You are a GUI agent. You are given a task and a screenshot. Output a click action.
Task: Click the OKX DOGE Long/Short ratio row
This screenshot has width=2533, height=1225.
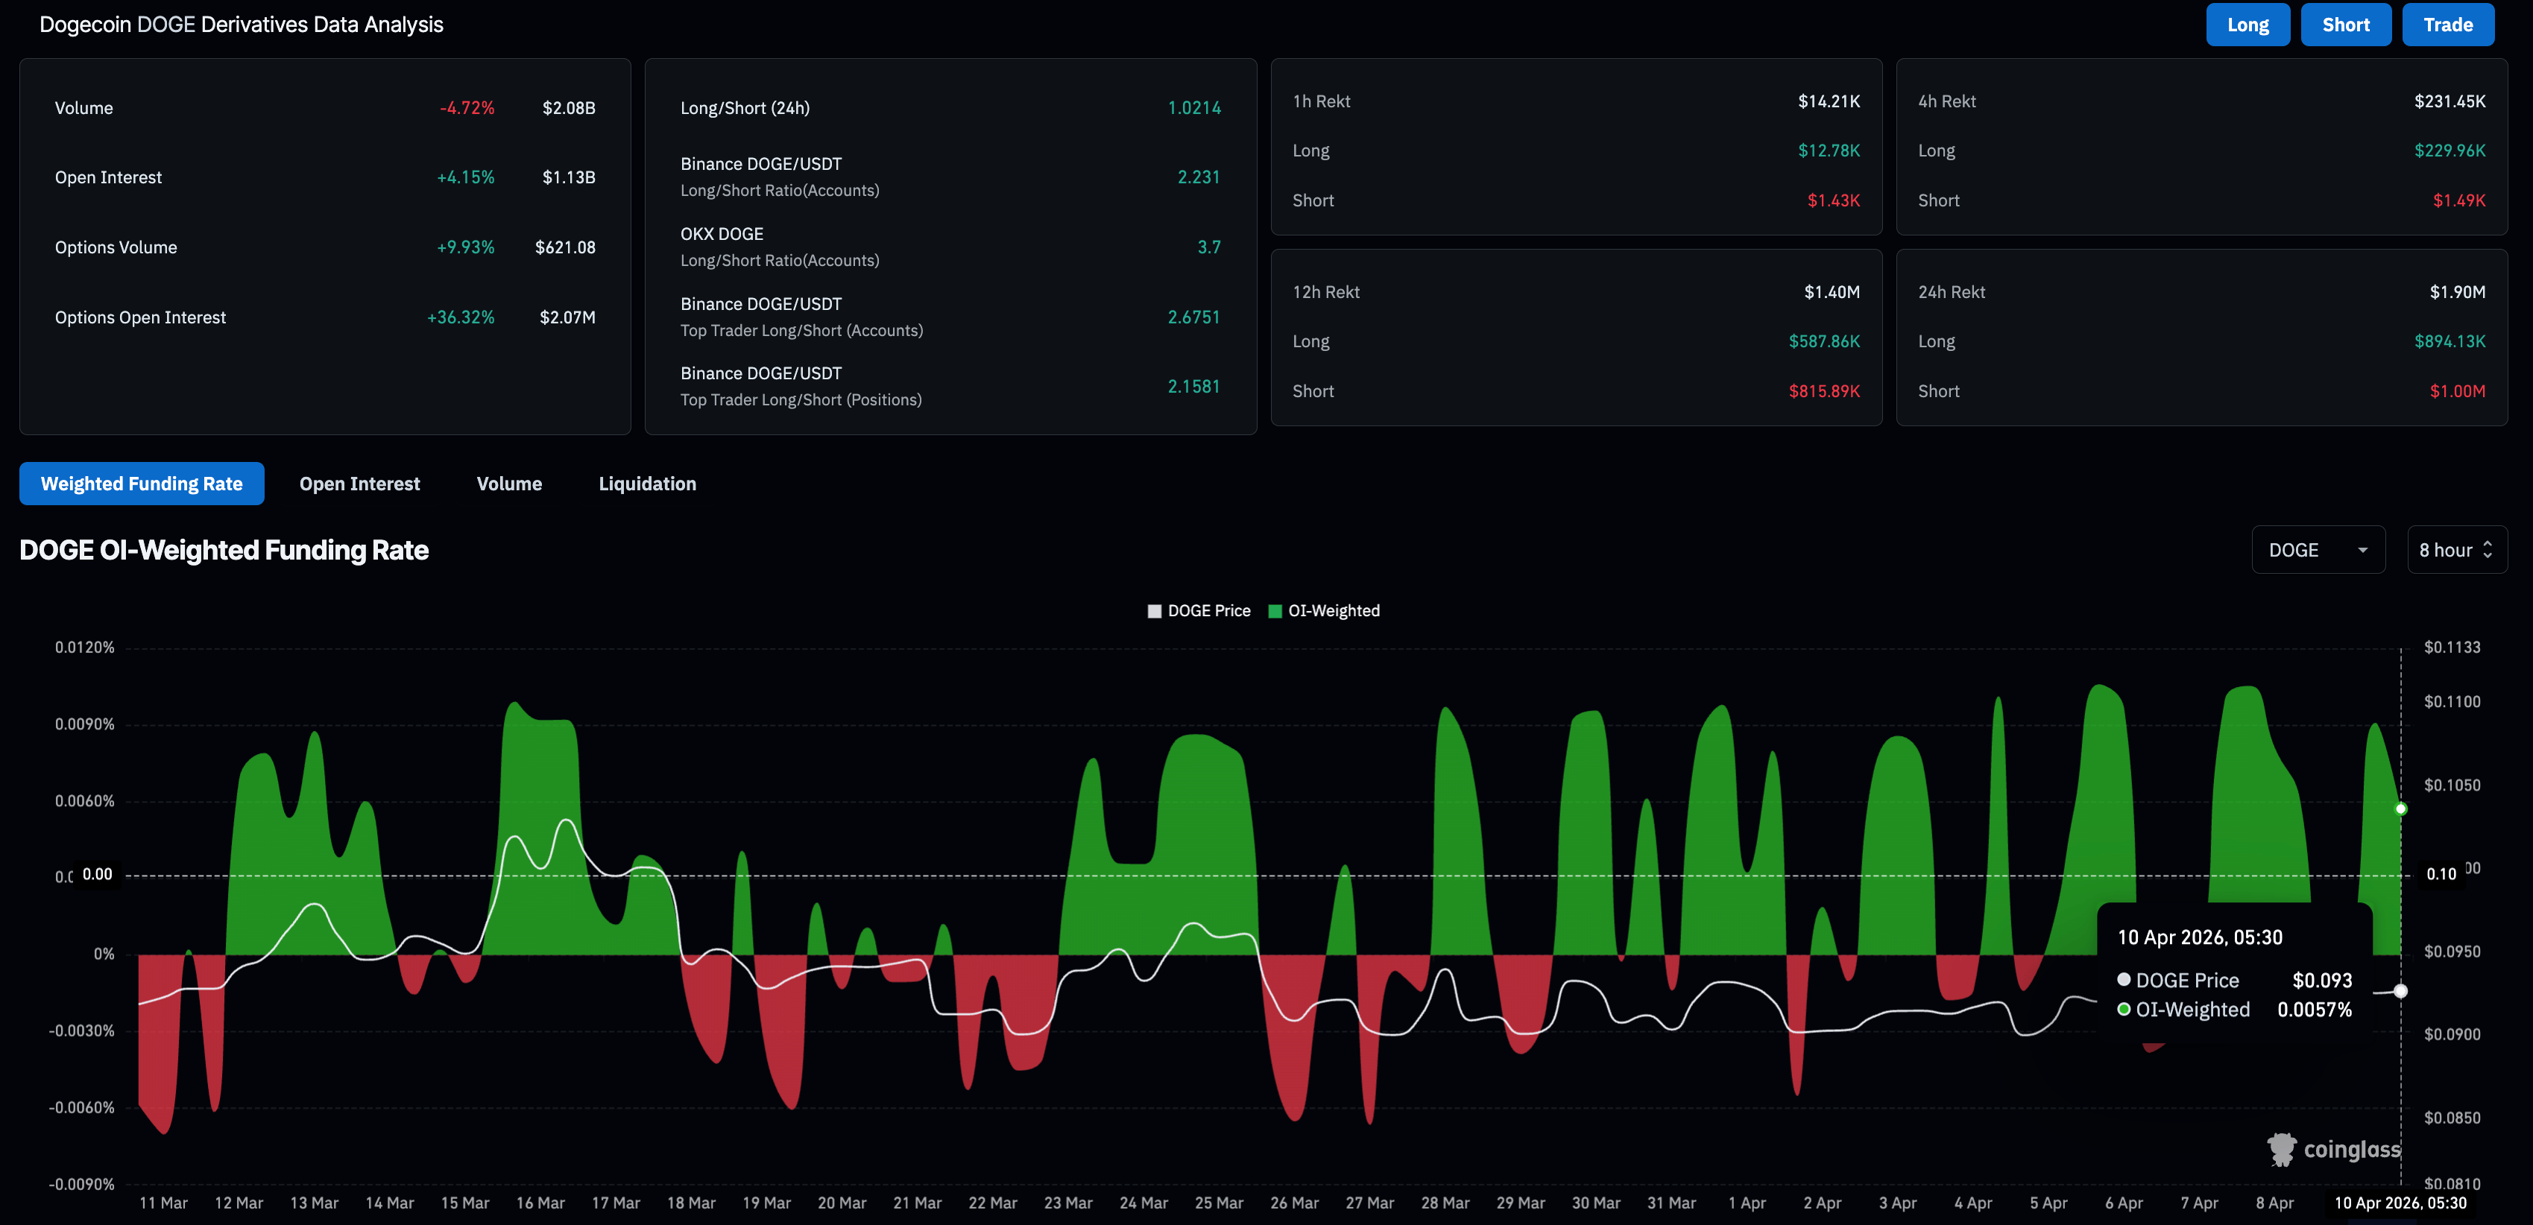(949, 247)
